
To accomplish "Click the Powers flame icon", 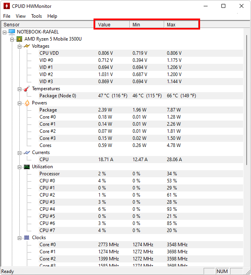I will 27,103.
